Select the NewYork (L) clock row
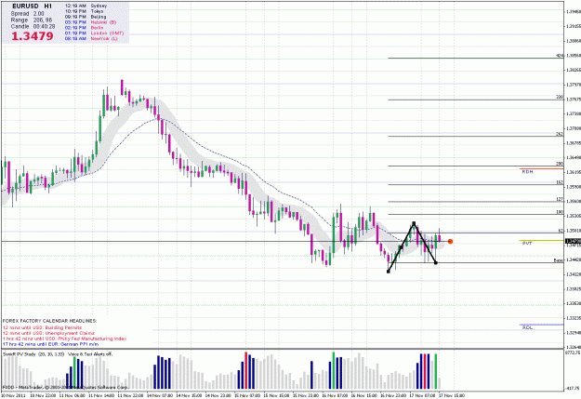This screenshot has height=399, width=581. click(91, 38)
